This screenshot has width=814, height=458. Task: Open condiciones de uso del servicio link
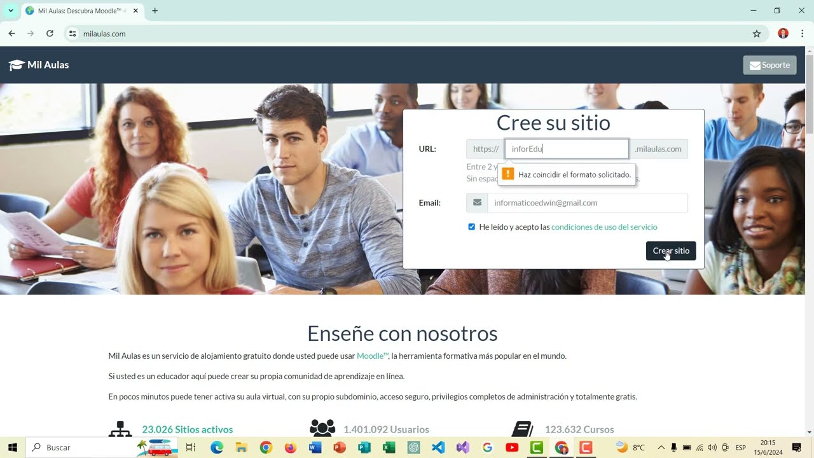[604, 227]
